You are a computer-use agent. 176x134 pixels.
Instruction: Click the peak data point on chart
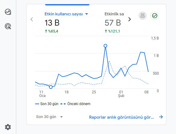[x=105, y=46]
